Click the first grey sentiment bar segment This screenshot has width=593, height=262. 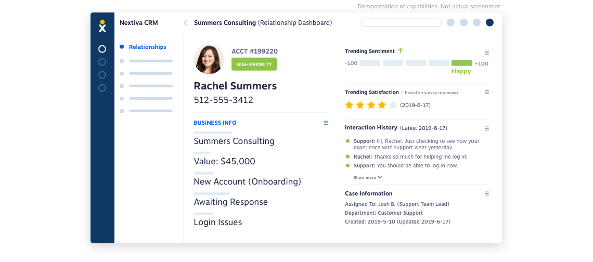coord(370,63)
